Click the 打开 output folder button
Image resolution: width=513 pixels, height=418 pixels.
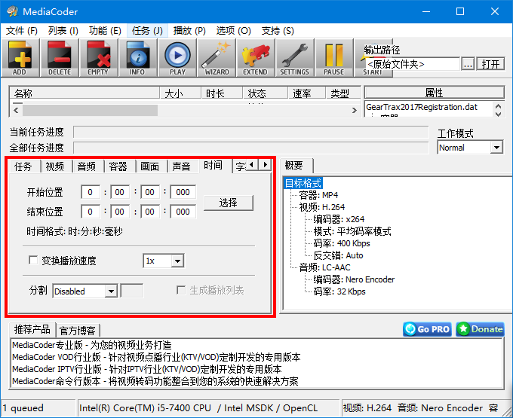(x=490, y=64)
